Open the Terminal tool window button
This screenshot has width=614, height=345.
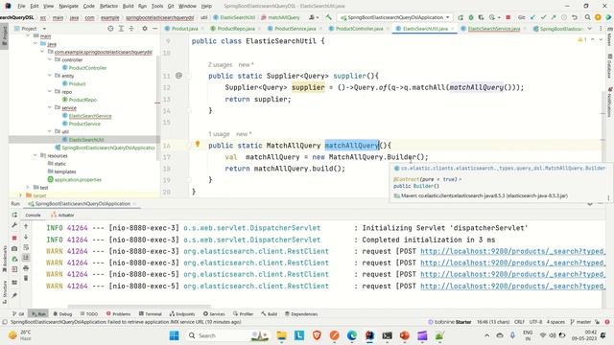pos(151,313)
